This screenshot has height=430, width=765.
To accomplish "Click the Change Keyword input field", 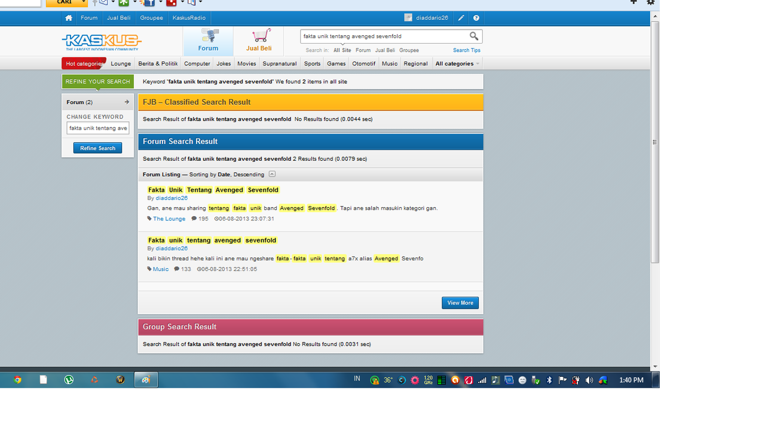I will [x=97, y=128].
